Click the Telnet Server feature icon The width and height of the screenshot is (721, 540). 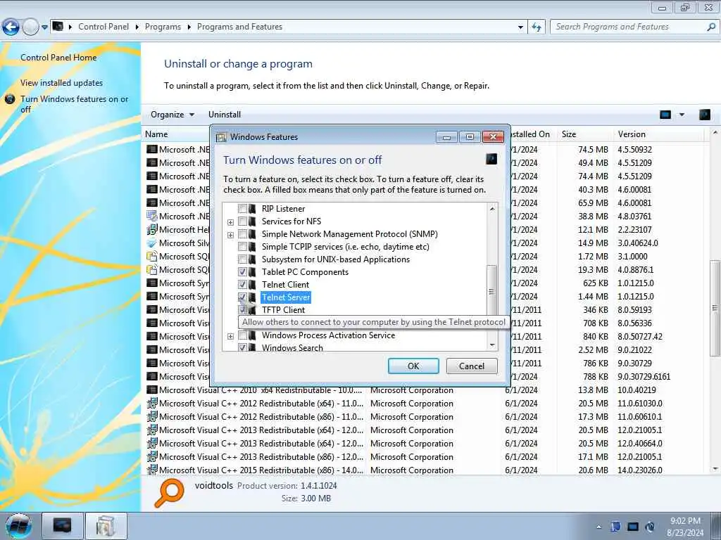click(253, 297)
